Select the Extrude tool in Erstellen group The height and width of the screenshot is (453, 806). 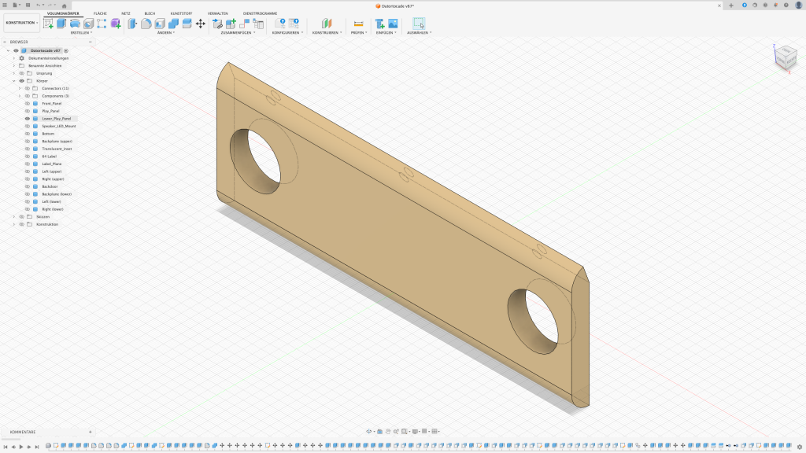[61, 24]
